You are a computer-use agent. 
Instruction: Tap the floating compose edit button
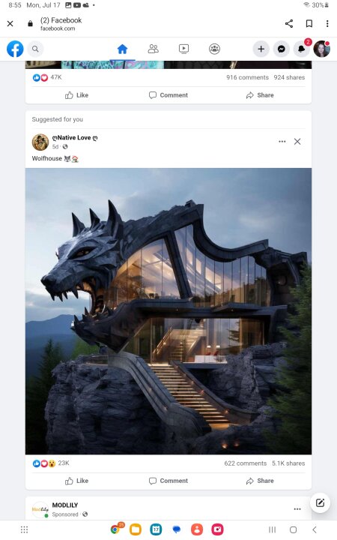(x=321, y=502)
